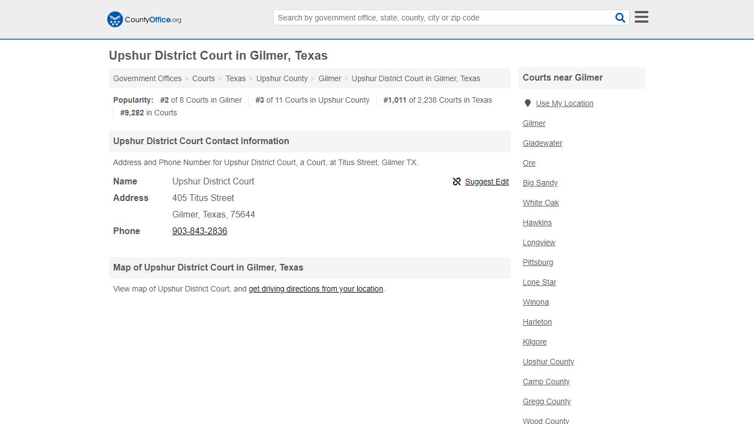Open Ore courts link
The image size is (754, 424).
pyautogui.click(x=529, y=163)
